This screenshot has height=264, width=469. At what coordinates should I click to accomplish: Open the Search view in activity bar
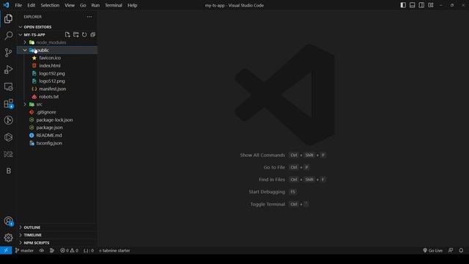coord(8,35)
